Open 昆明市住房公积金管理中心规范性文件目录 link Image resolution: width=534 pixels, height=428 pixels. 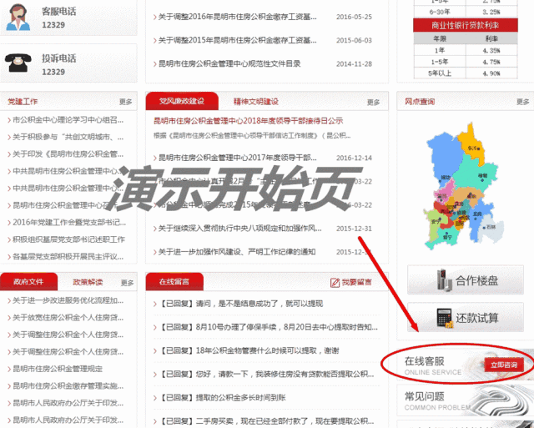[229, 63]
